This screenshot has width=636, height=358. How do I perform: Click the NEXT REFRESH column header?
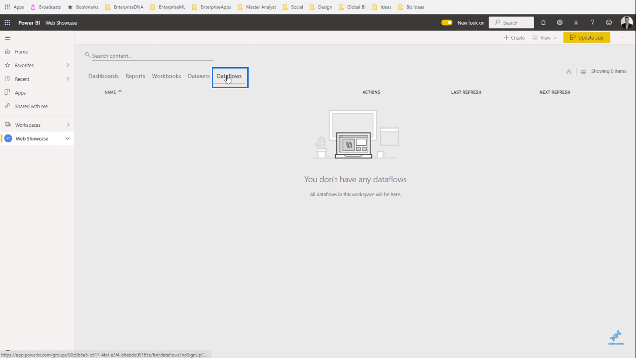click(x=555, y=92)
